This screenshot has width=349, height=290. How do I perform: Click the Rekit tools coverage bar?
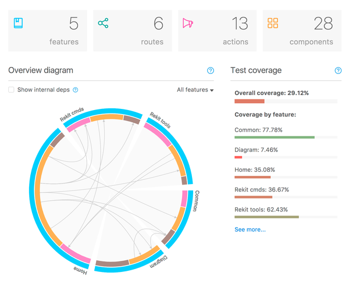tap(286, 217)
